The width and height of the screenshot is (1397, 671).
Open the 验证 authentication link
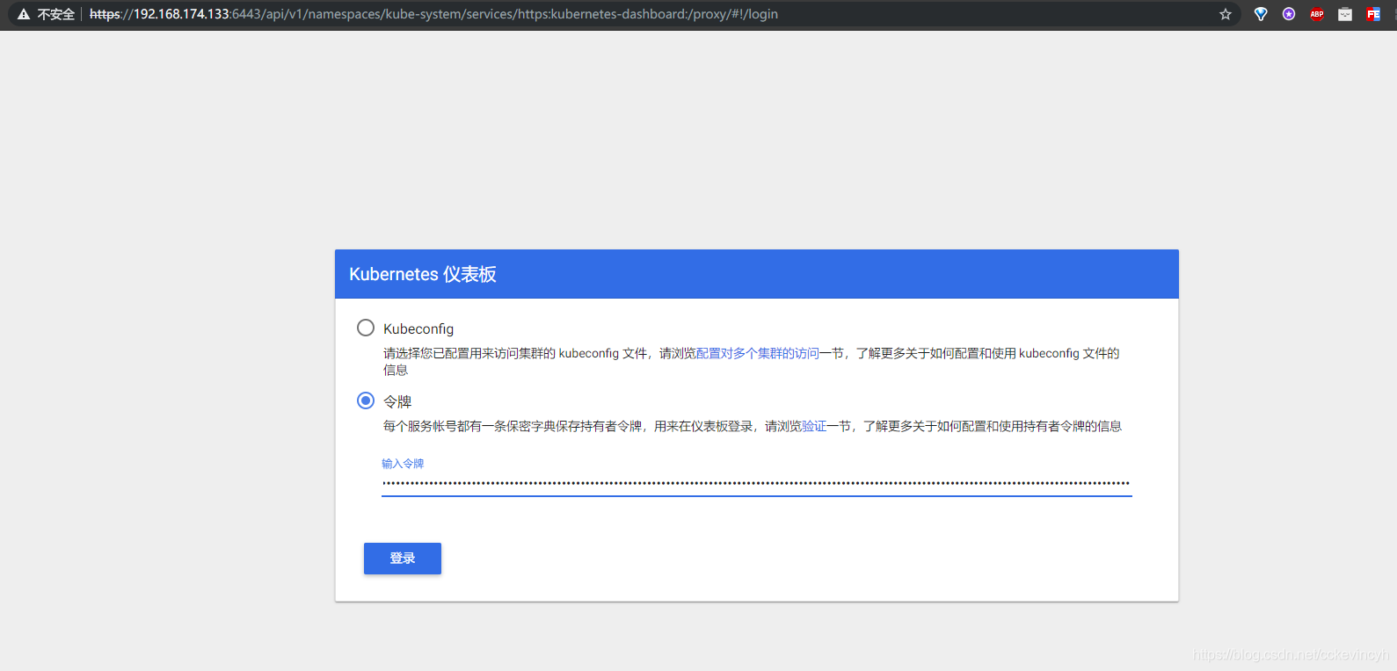(x=814, y=426)
